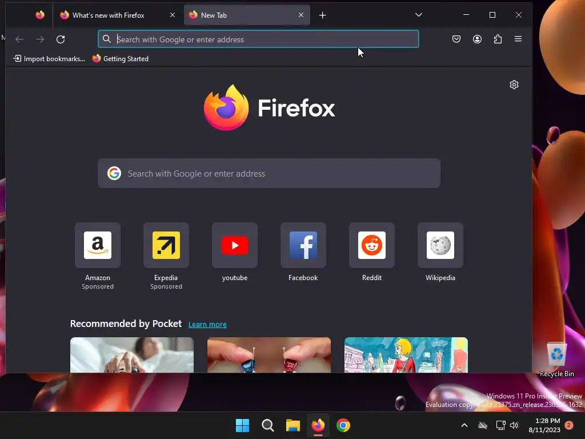
Task: Open Save to Pocket button
Action: point(456,39)
